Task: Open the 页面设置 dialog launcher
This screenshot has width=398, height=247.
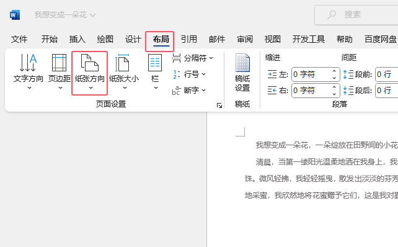Action: point(219,106)
